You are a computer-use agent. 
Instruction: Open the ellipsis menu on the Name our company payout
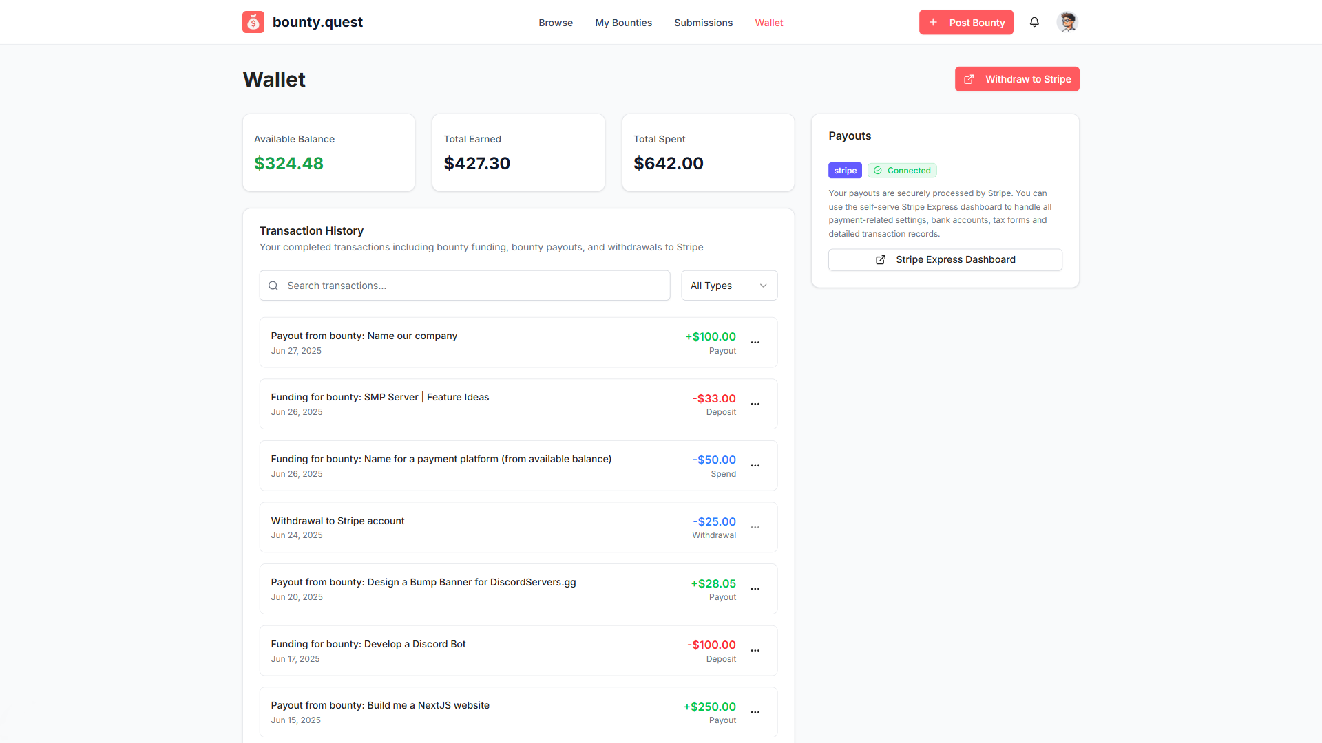click(x=755, y=342)
